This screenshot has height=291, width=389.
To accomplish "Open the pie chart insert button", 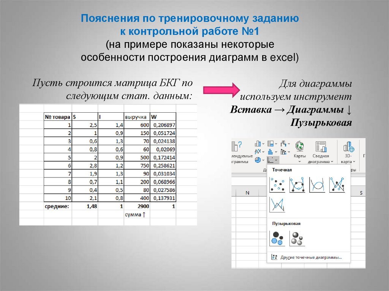I will coord(258,160).
